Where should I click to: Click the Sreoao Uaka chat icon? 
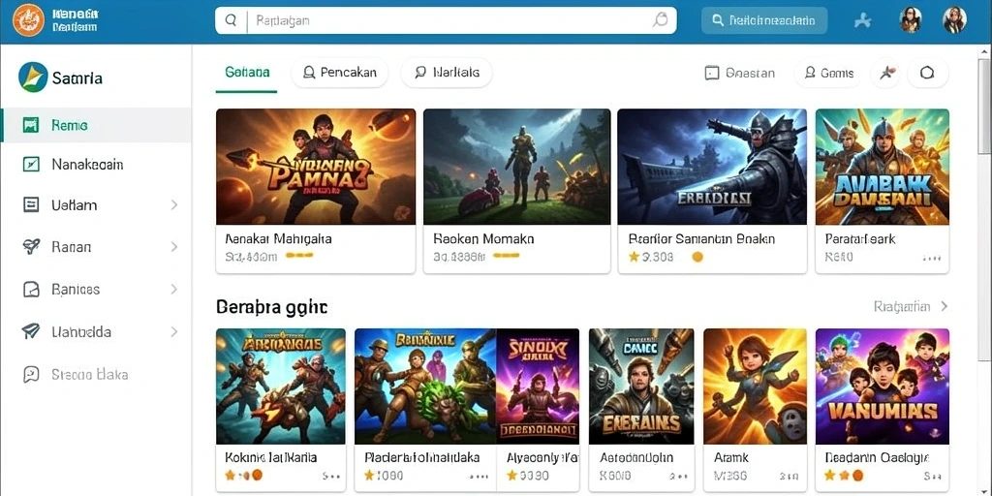coord(30,375)
